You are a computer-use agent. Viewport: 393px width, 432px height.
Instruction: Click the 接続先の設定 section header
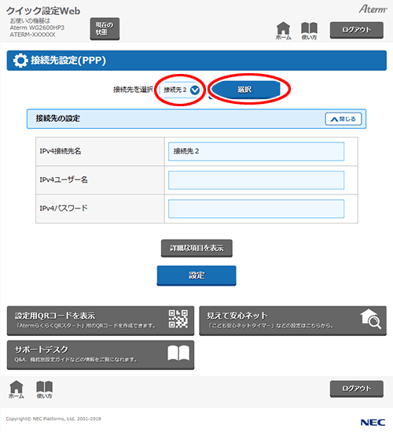(x=196, y=119)
